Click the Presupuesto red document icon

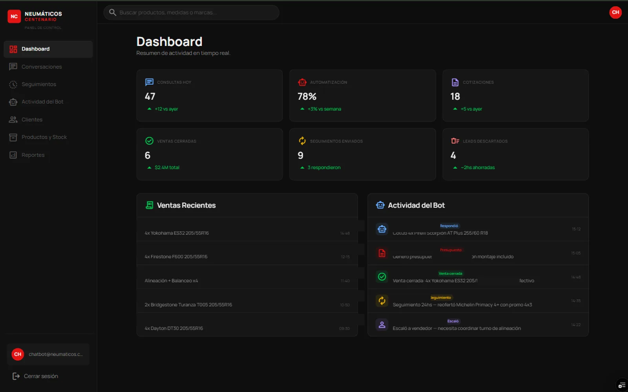(x=382, y=253)
